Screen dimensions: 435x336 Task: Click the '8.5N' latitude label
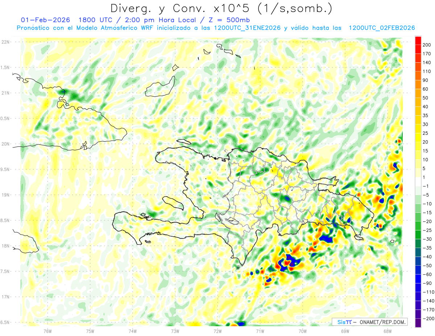click(x=5, y=220)
